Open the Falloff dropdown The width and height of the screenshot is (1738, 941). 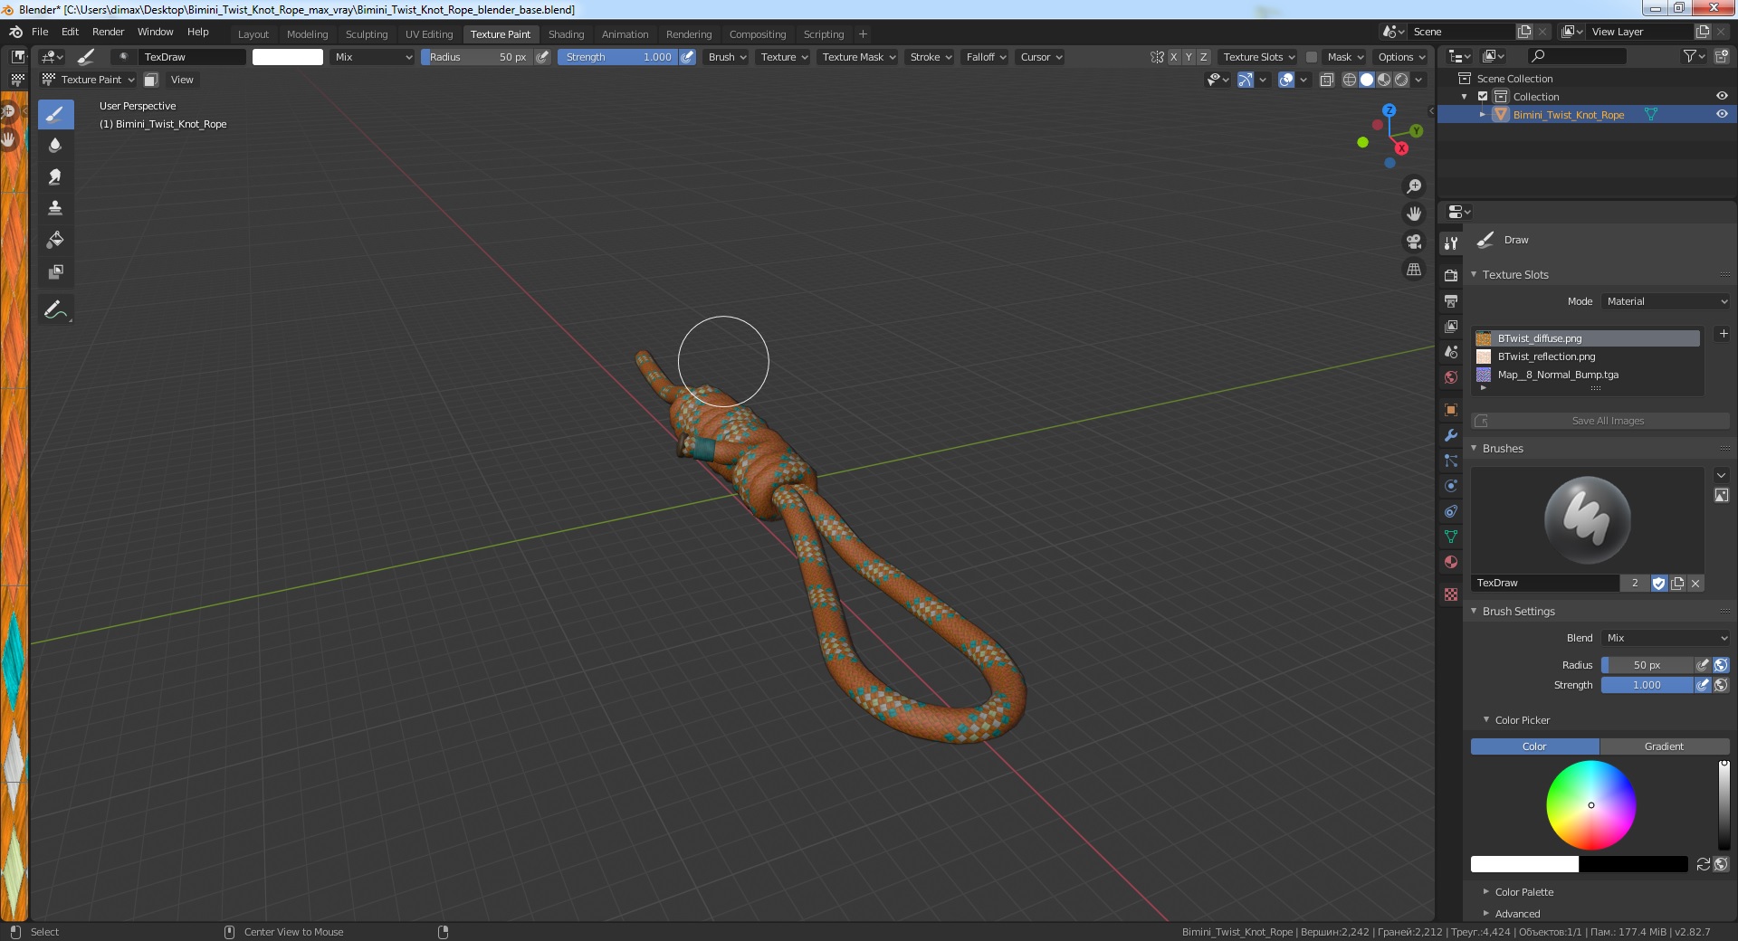(x=985, y=57)
